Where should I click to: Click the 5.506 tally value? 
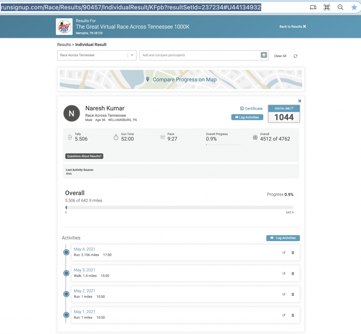(x=81, y=139)
